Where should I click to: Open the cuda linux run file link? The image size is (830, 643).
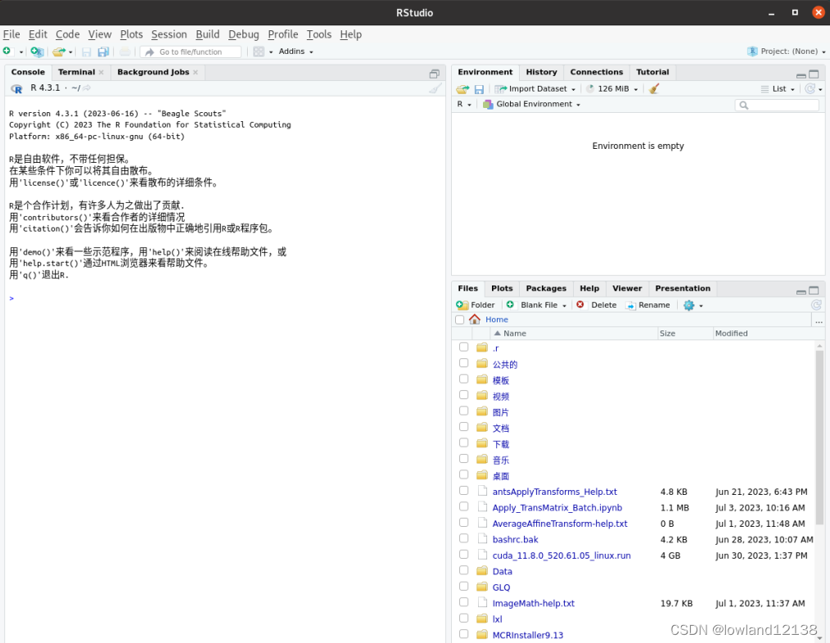coord(562,555)
